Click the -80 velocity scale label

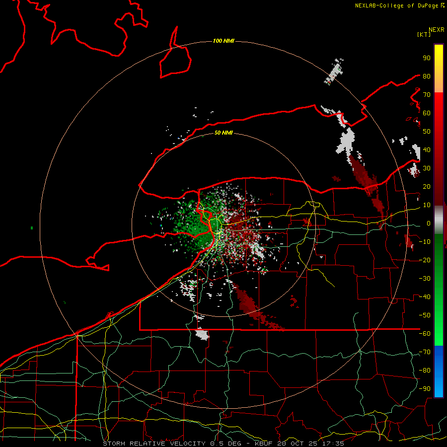coord(425,371)
